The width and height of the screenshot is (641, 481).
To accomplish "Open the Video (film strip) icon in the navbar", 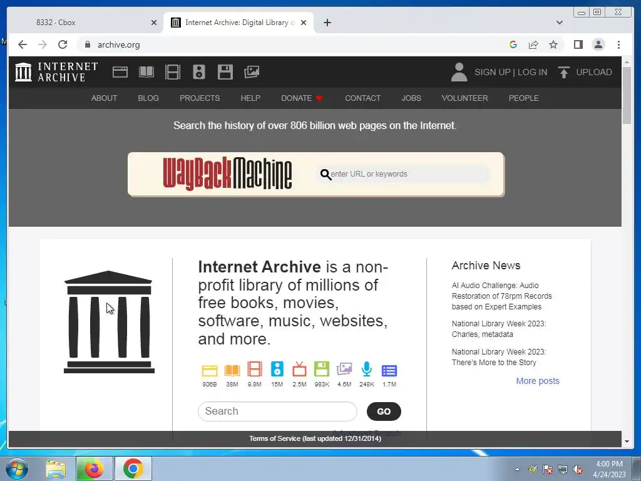I will click(x=173, y=72).
